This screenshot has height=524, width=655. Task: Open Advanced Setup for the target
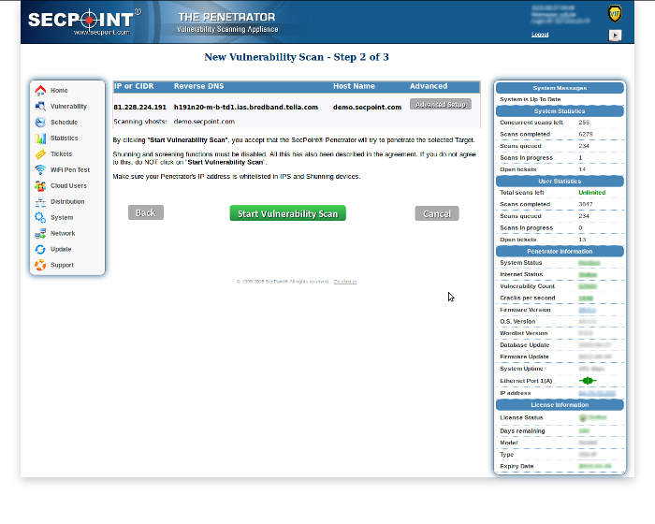(x=441, y=105)
